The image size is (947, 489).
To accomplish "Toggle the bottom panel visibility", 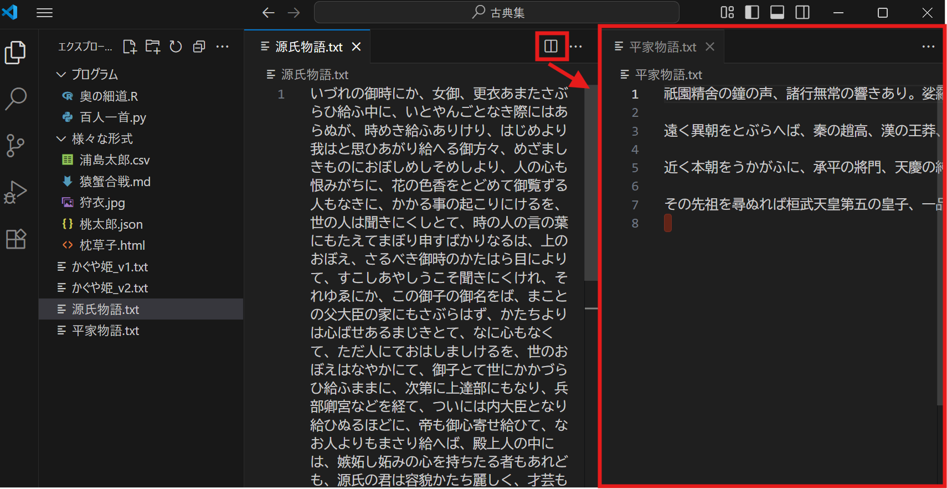I will click(x=777, y=13).
